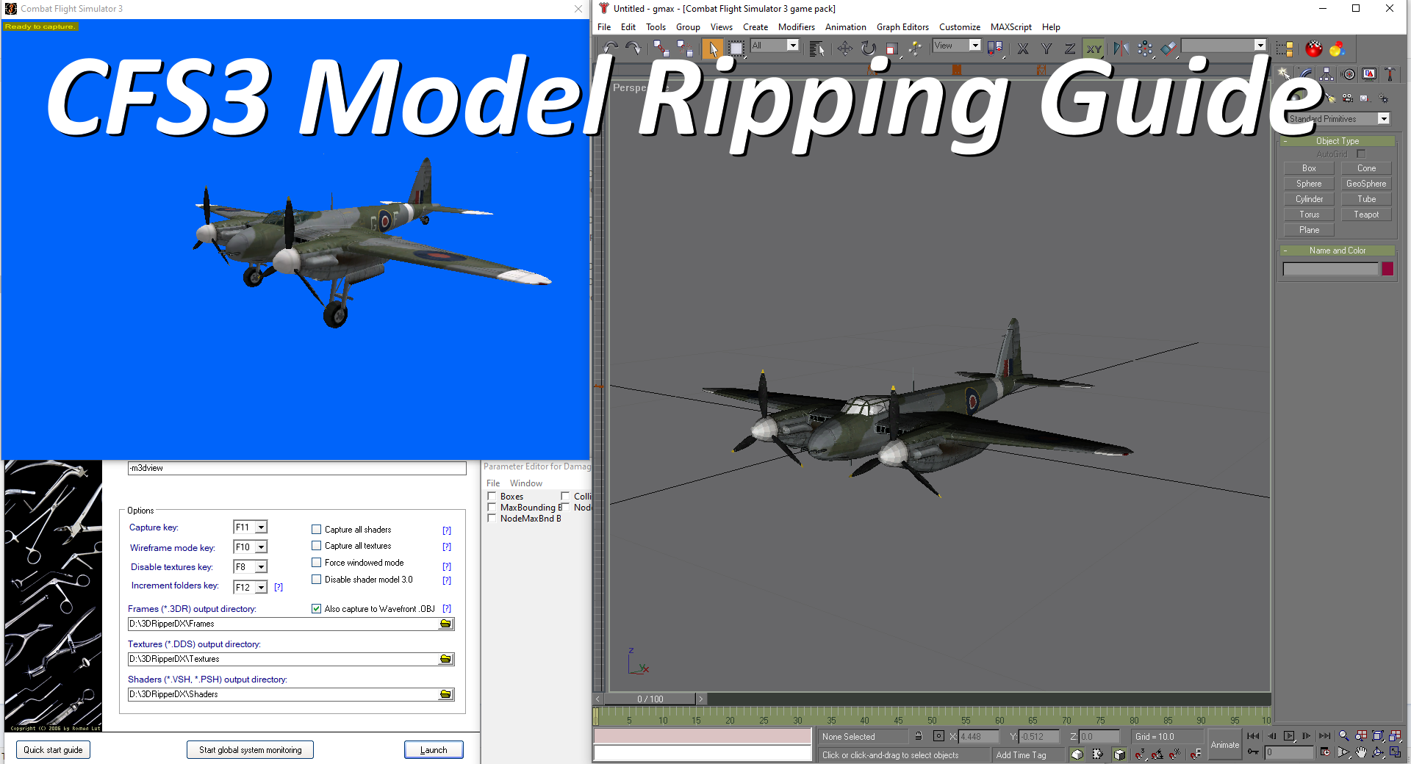Viewport: 1411px width, 764px height.
Task: Tick the NodeMaxBnd B checkbox
Action: click(x=492, y=518)
